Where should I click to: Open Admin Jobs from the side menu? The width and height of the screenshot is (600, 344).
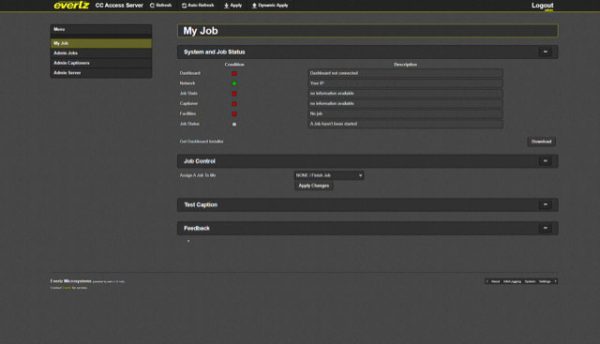click(x=101, y=53)
